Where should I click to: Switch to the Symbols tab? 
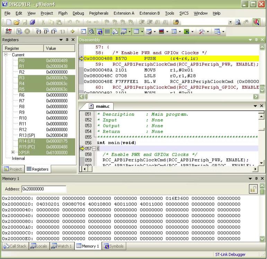pos(114,246)
